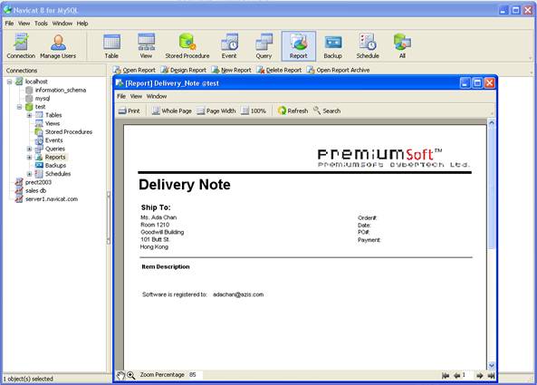Select the Event toolbar icon
The width and height of the screenshot is (537, 385).
click(x=229, y=46)
